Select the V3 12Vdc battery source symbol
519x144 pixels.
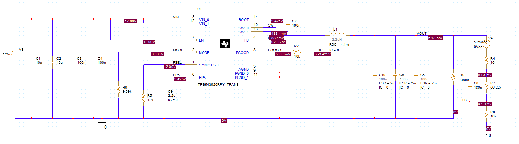point(15,55)
